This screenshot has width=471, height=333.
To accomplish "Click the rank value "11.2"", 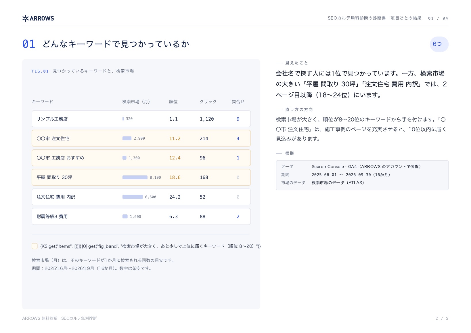I will point(175,138).
